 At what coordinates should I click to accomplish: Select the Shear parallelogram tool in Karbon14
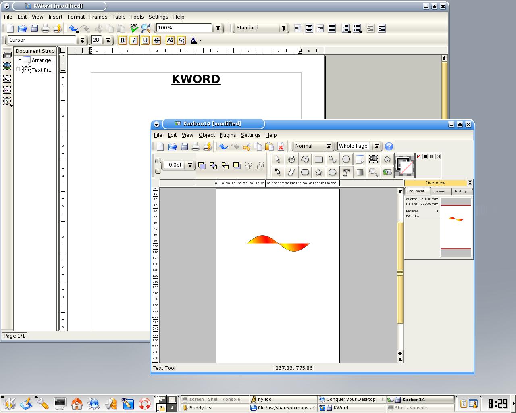click(291, 172)
